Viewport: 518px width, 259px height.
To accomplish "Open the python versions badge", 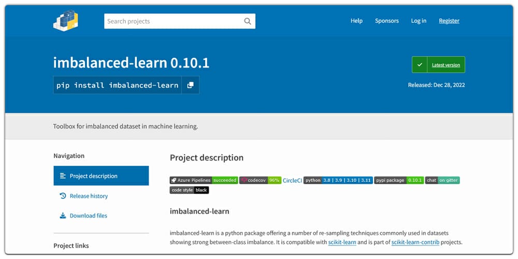I will click(338, 180).
